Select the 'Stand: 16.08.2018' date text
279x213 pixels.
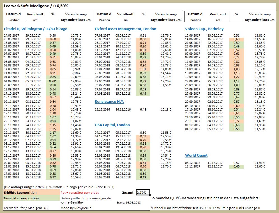129,203
